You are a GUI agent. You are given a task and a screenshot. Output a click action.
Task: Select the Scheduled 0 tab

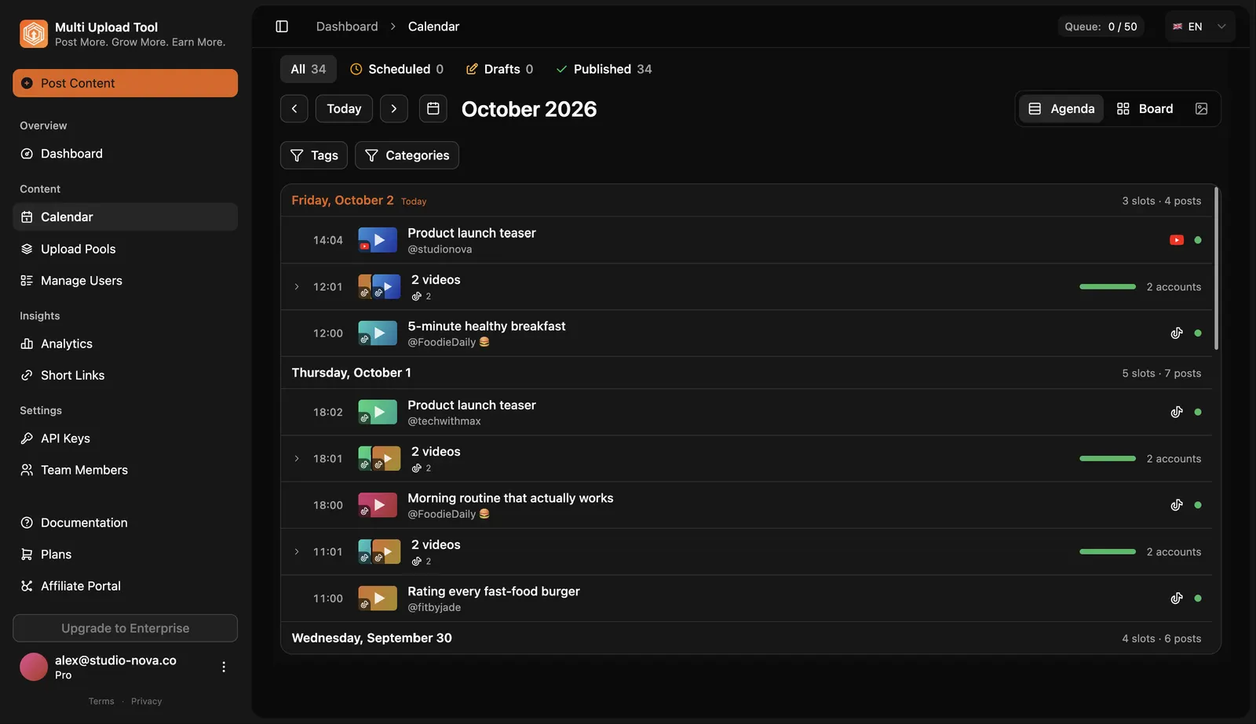[396, 69]
